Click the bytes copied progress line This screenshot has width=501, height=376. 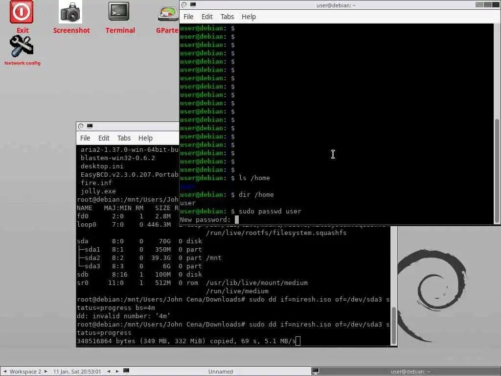pos(186,341)
